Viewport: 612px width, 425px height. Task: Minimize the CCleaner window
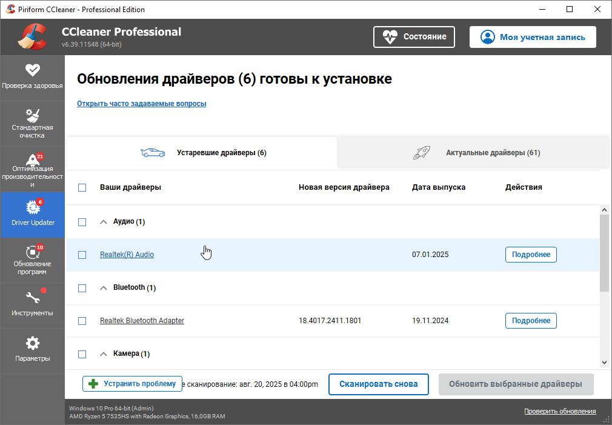pos(542,9)
